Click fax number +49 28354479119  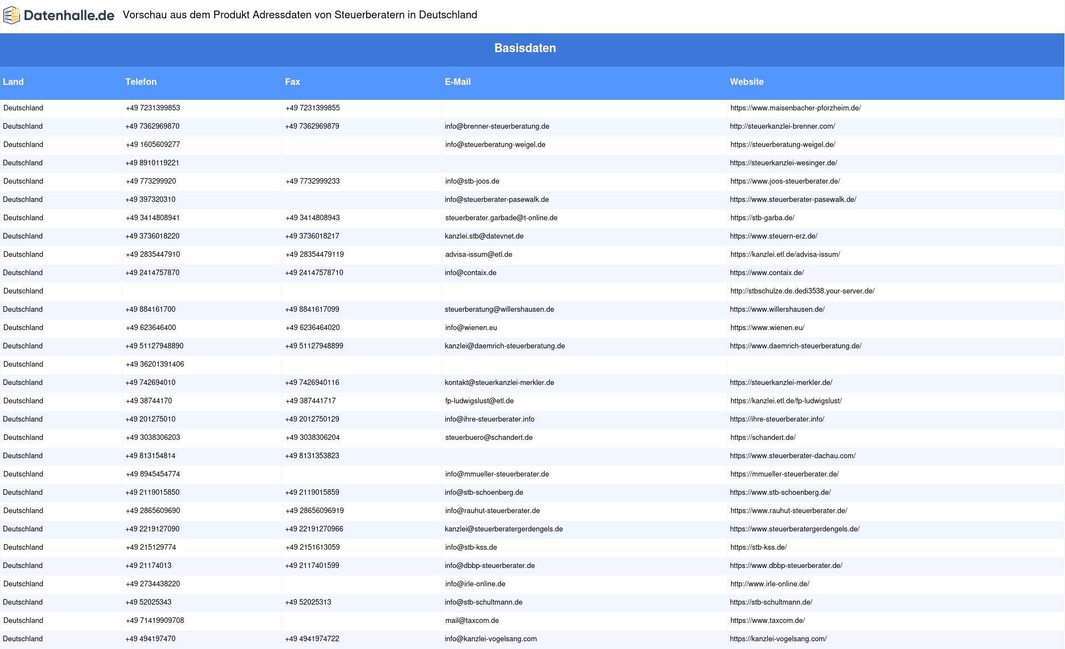click(x=315, y=255)
